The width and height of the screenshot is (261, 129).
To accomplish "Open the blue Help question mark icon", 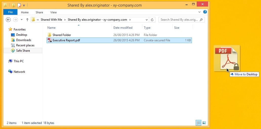I will coord(205,12).
